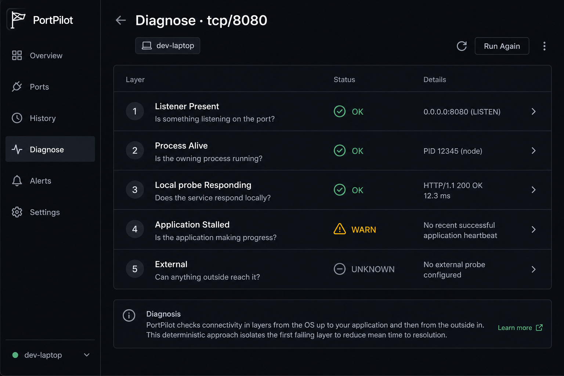Select Diagnose in the sidebar

click(50, 149)
